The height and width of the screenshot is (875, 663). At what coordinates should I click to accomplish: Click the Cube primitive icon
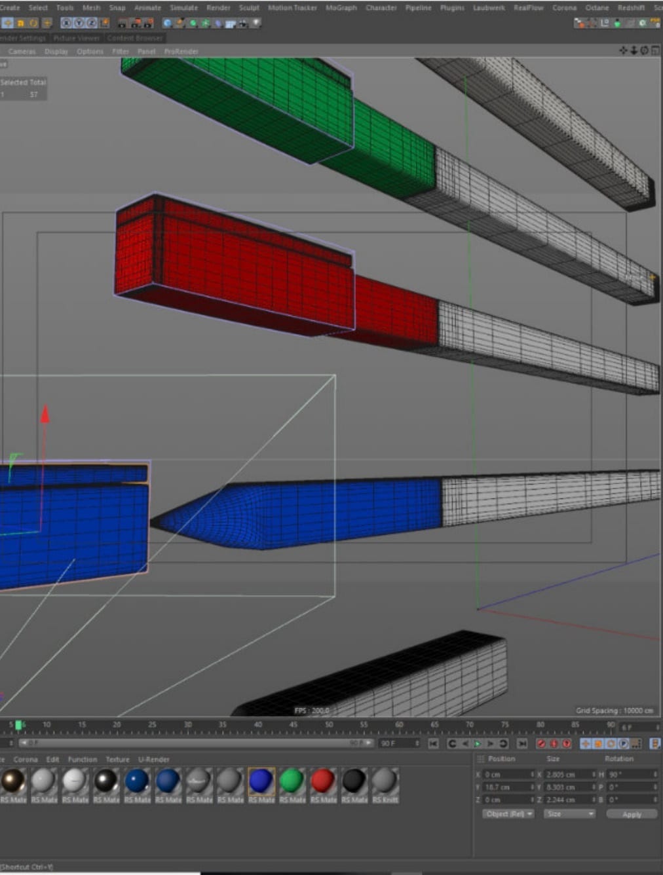168,23
